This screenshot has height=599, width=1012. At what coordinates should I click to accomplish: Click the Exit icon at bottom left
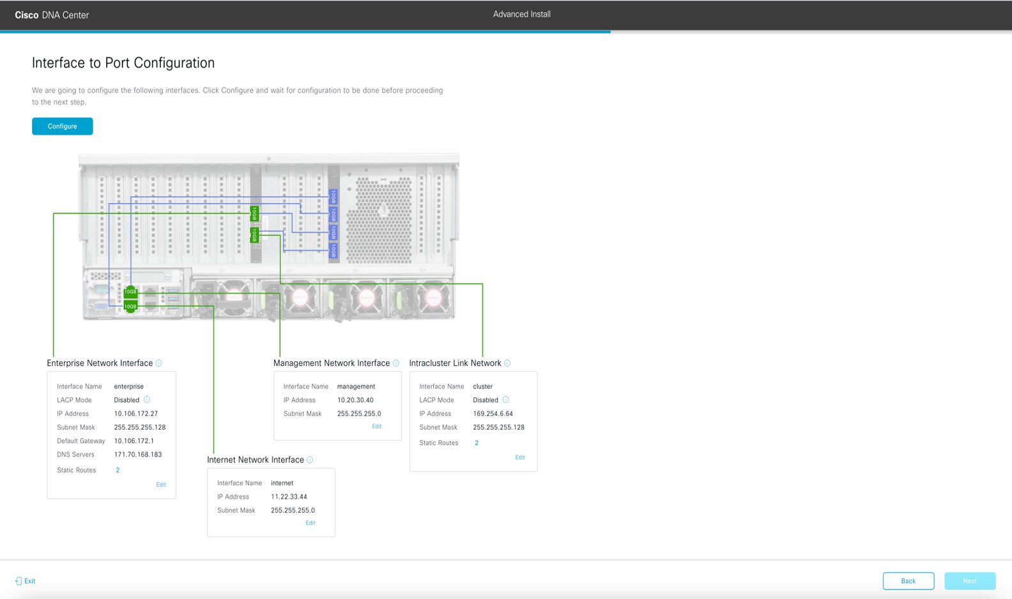pos(19,581)
